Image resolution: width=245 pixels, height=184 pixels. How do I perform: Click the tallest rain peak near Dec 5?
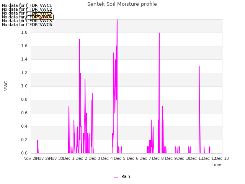[x=117, y=20]
